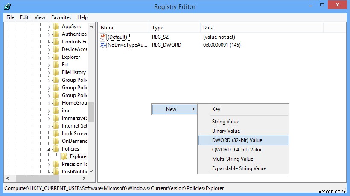Screen dimensions: 350x196
Task: Select Key in the New submenu
Action: point(216,109)
